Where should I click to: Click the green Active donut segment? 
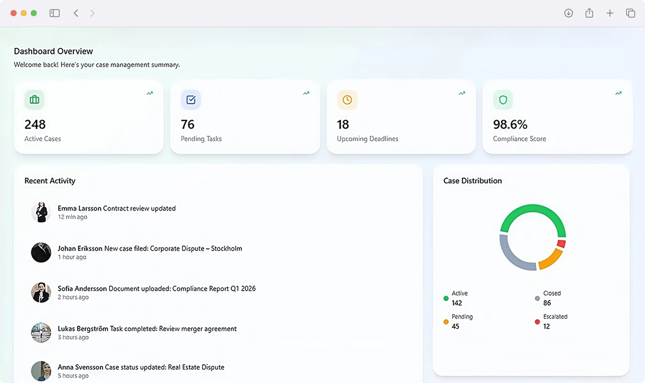coord(533,208)
